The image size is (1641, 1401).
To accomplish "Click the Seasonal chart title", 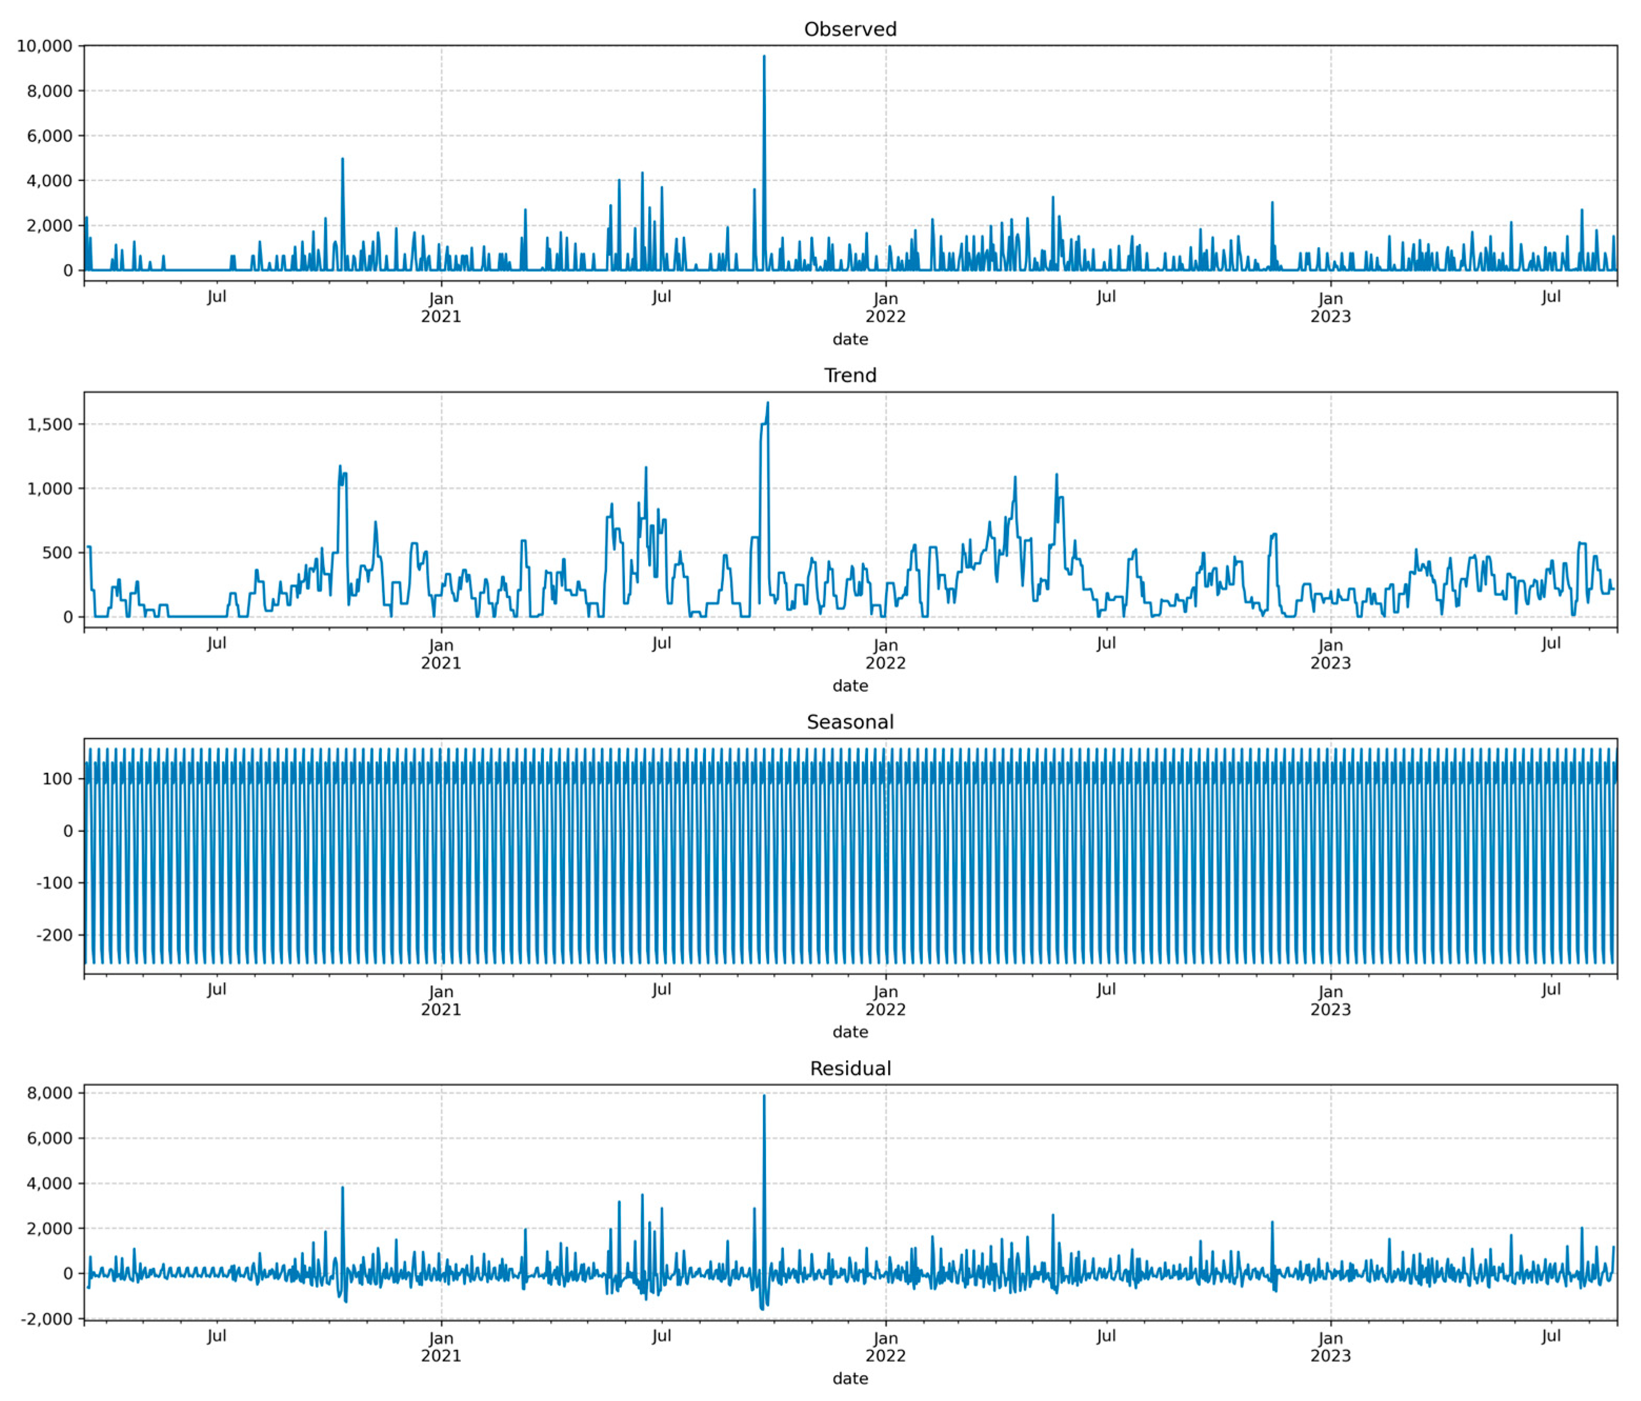I will 850,722.
